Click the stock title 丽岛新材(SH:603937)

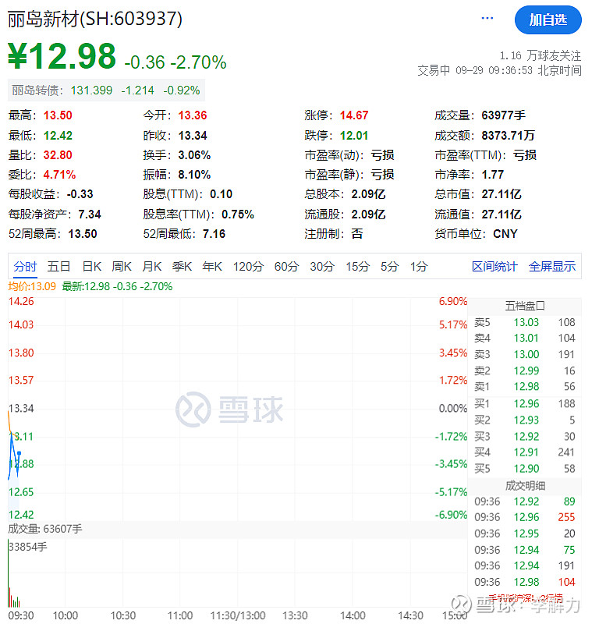point(95,19)
